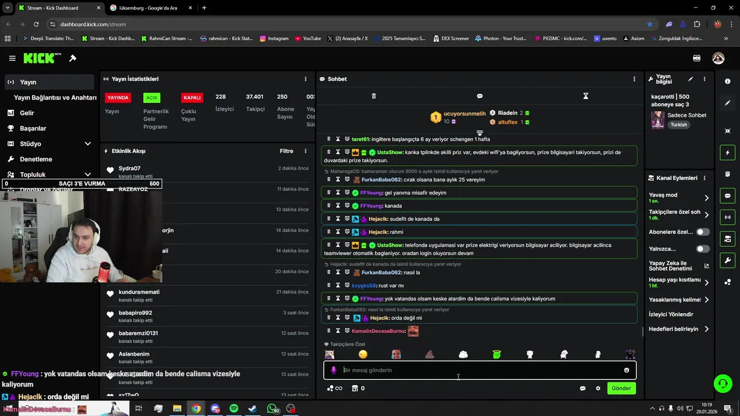Open Yasaklanmış kelimeler arrow
This screenshot has height=416, width=740.
[706, 300]
